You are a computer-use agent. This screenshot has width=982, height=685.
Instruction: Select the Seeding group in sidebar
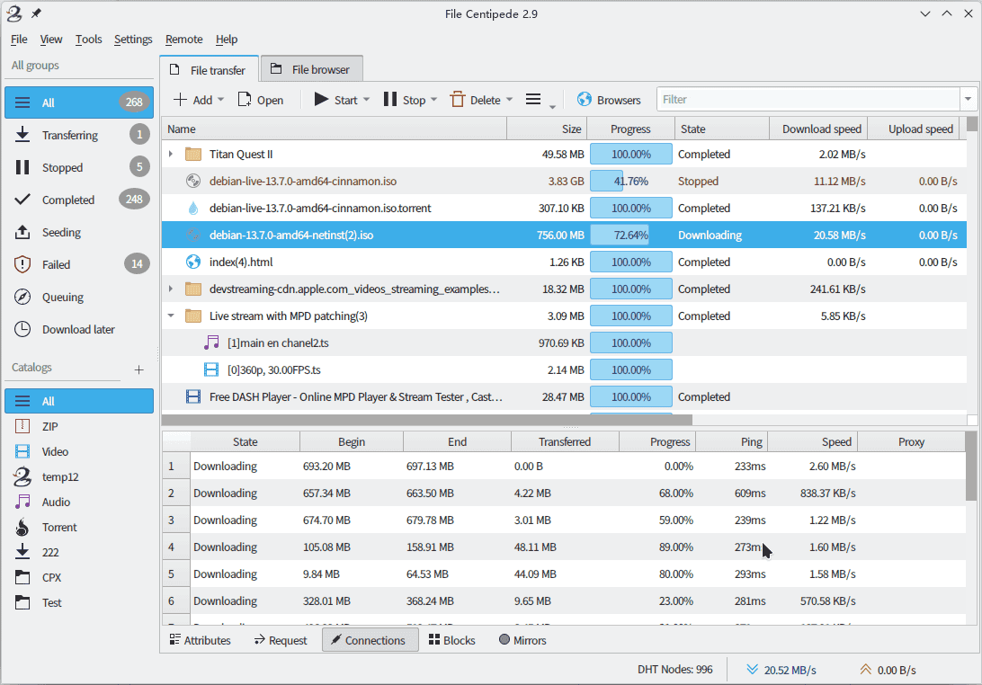pos(79,232)
